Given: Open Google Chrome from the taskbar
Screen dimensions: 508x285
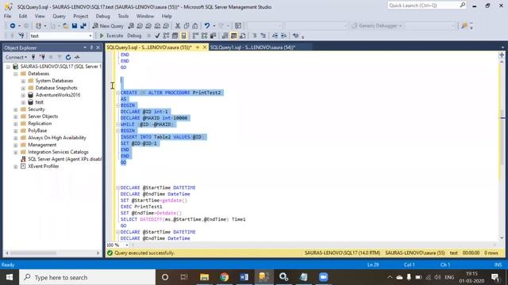Looking at the screenshot, I should click(224, 277).
